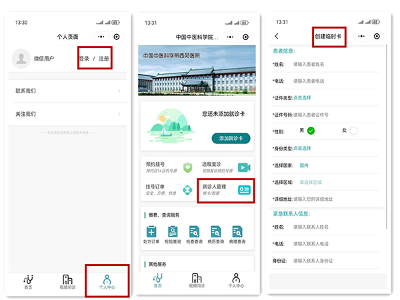Click the patient 姓名 input field

tap(333, 64)
